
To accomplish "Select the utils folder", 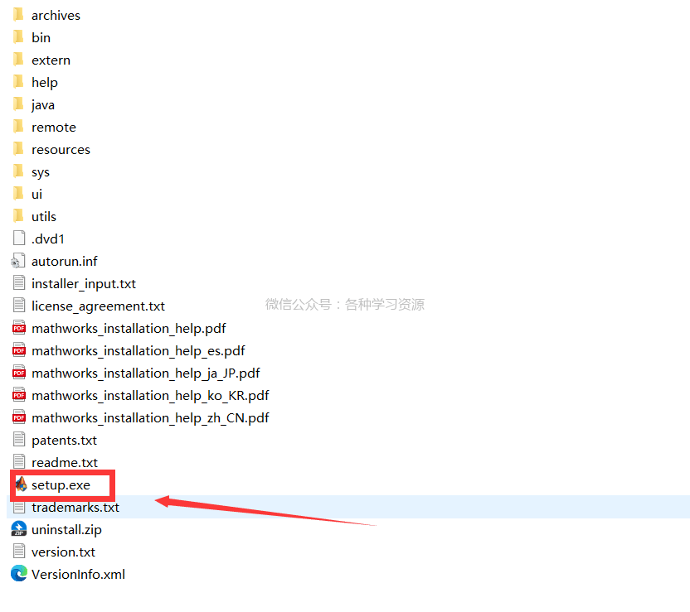I will coord(44,216).
